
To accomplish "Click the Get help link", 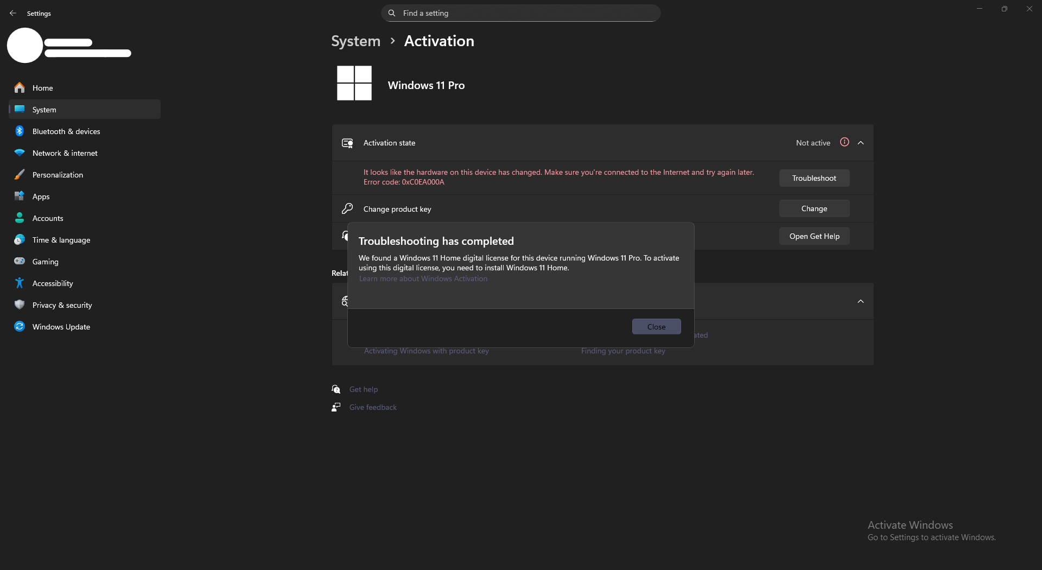I will click(x=364, y=389).
